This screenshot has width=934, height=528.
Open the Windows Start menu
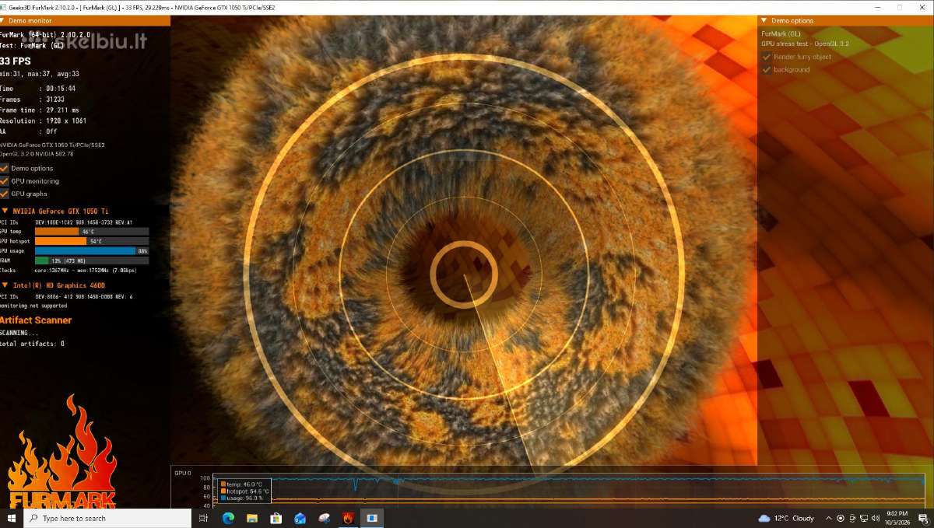(x=12, y=518)
